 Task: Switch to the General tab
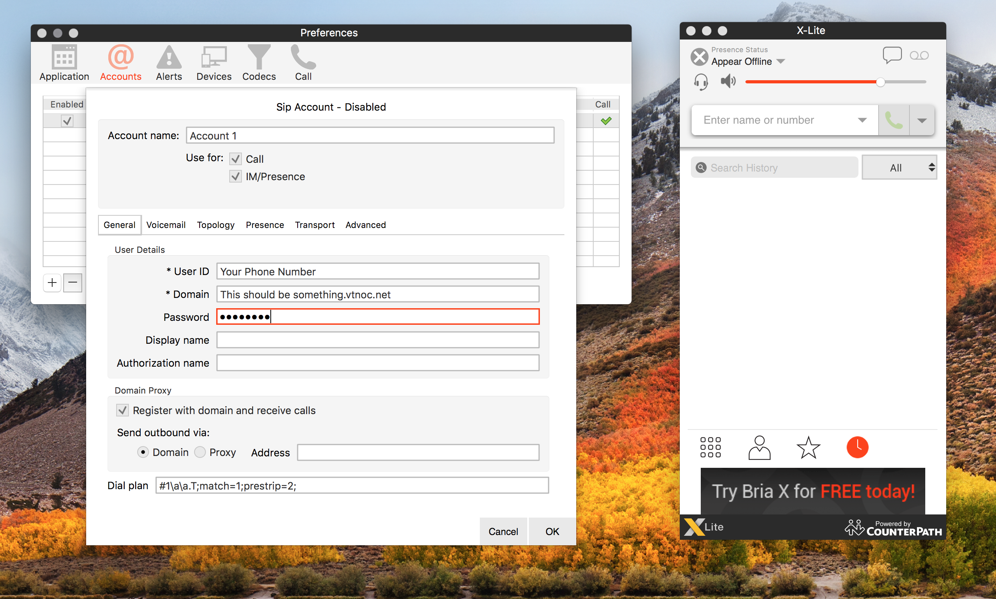coord(119,225)
